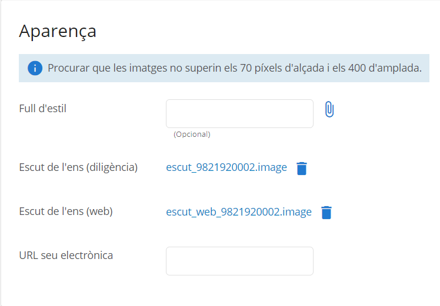Click the "(Opcional)" hint text
Screen dimensions: 440x306
(x=192, y=134)
